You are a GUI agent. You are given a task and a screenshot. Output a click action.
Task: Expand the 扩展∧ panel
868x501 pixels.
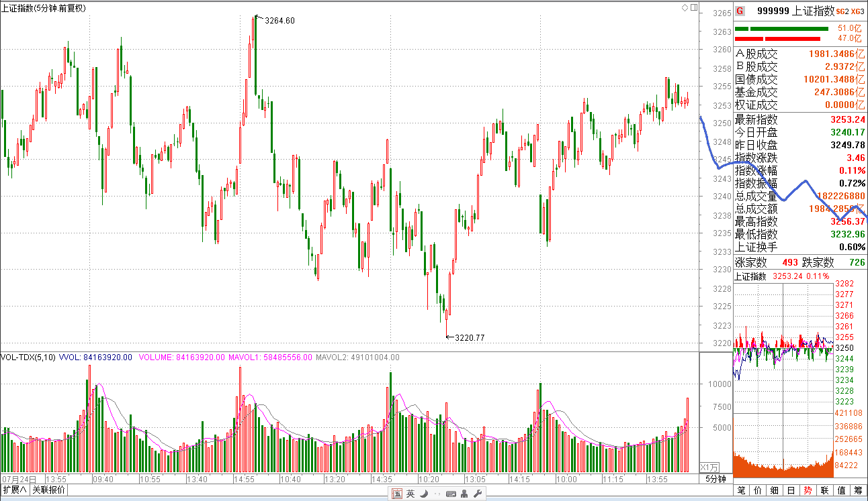[14, 490]
